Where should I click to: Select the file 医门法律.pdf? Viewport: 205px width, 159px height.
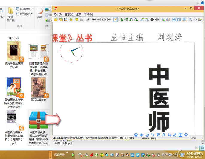coord(39,89)
